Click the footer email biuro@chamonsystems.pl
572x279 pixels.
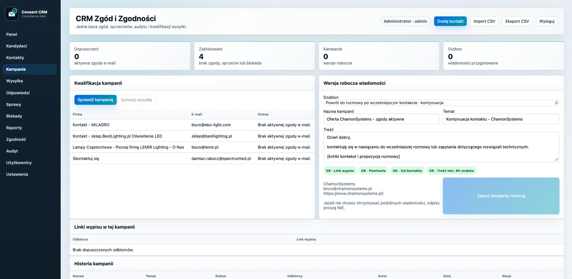point(347,189)
